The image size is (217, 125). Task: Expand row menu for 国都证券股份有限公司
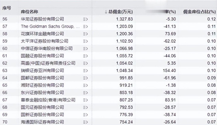85,78
